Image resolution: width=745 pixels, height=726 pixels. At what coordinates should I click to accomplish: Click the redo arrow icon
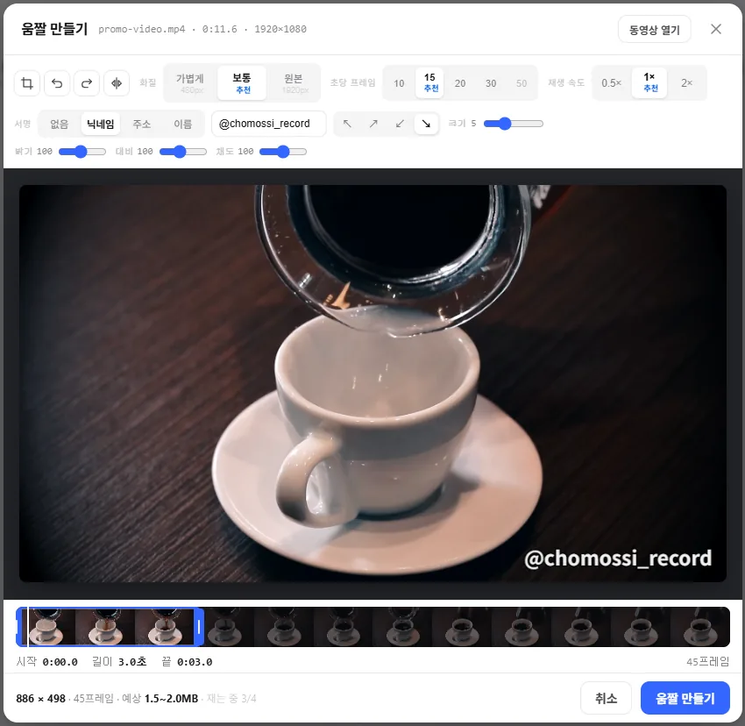point(87,83)
